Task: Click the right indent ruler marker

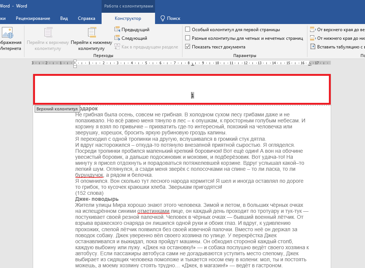Action: tap(310, 64)
